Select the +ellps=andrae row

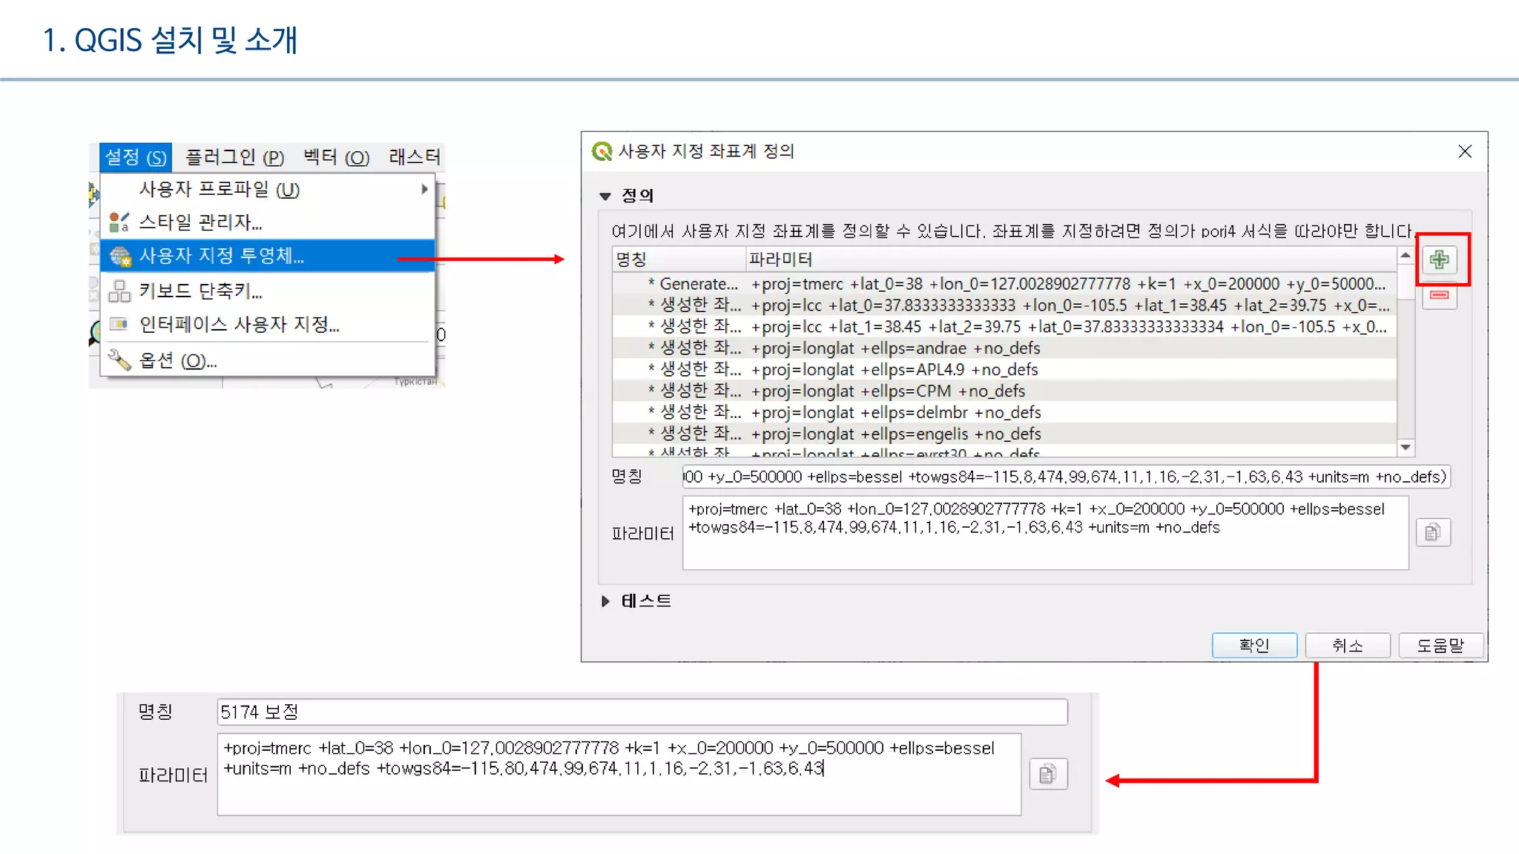1005,348
